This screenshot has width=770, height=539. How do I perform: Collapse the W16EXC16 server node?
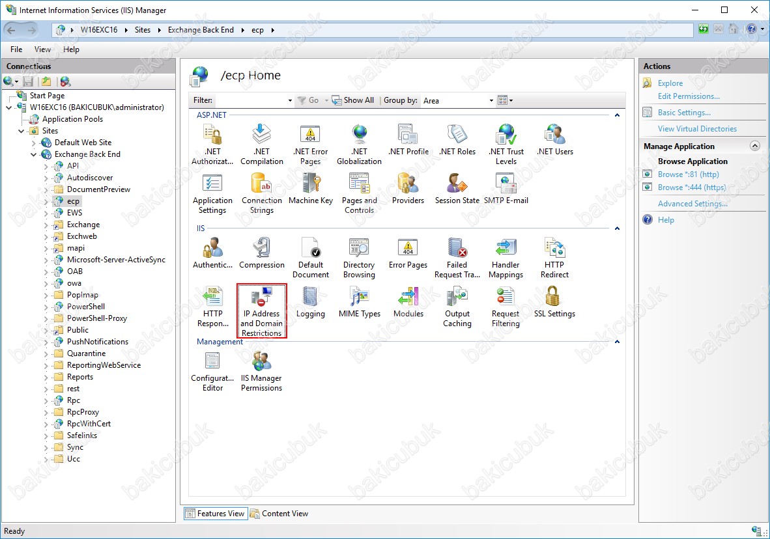(x=9, y=107)
